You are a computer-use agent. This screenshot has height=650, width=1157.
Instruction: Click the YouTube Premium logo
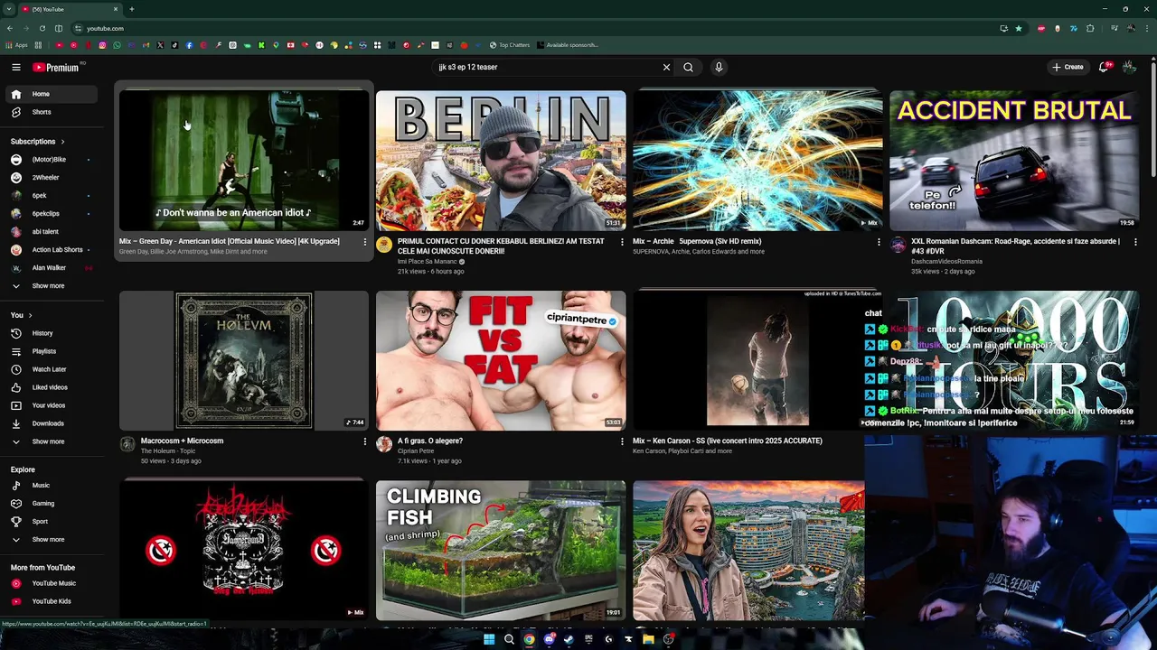point(58,67)
